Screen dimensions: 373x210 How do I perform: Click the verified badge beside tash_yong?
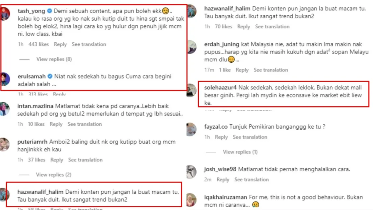(x=50, y=11)
